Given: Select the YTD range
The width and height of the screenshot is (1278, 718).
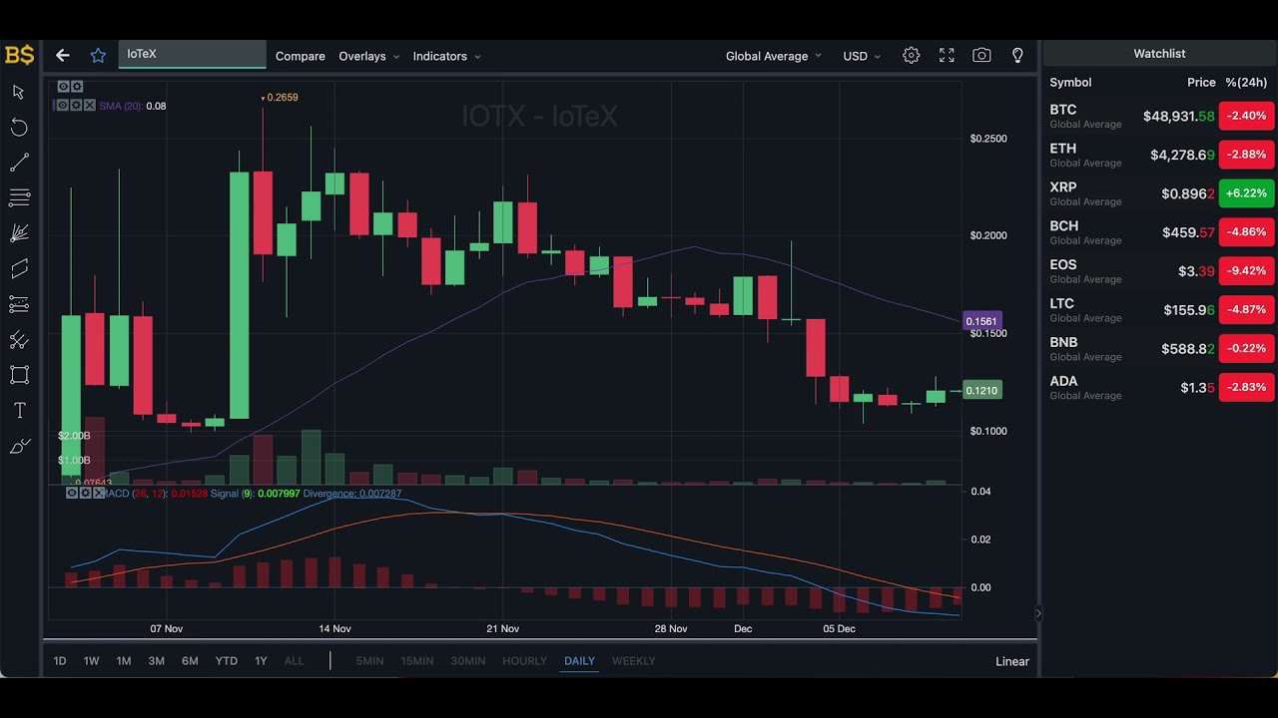Looking at the screenshot, I should (x=227, y=661).
